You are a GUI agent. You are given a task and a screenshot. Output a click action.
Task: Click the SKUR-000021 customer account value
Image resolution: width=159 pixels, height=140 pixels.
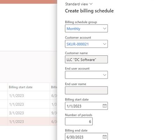77,44
